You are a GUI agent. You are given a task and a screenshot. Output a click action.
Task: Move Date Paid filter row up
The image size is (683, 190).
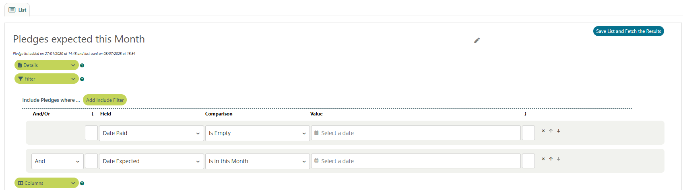(551, 131)
